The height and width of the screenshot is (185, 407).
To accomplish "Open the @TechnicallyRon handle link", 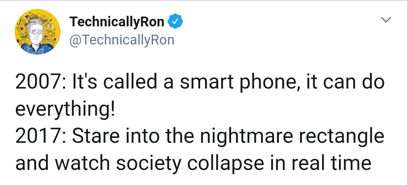I will 122,39.
